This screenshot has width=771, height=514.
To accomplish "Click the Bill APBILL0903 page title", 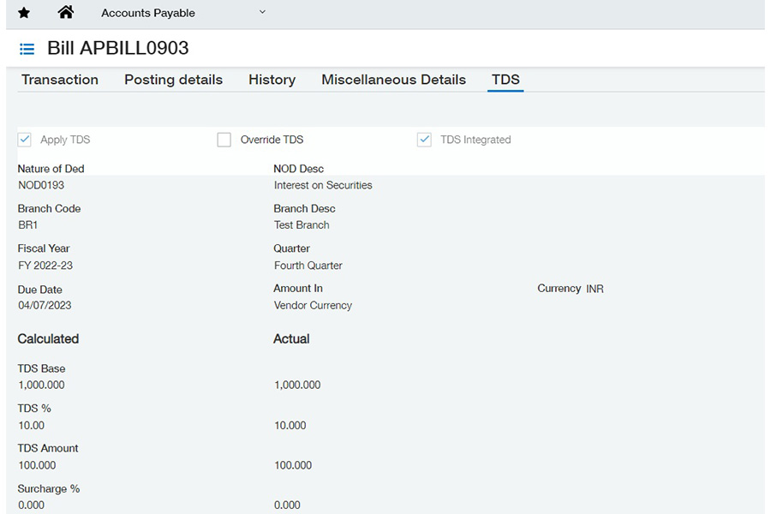I will pos(117,48).
